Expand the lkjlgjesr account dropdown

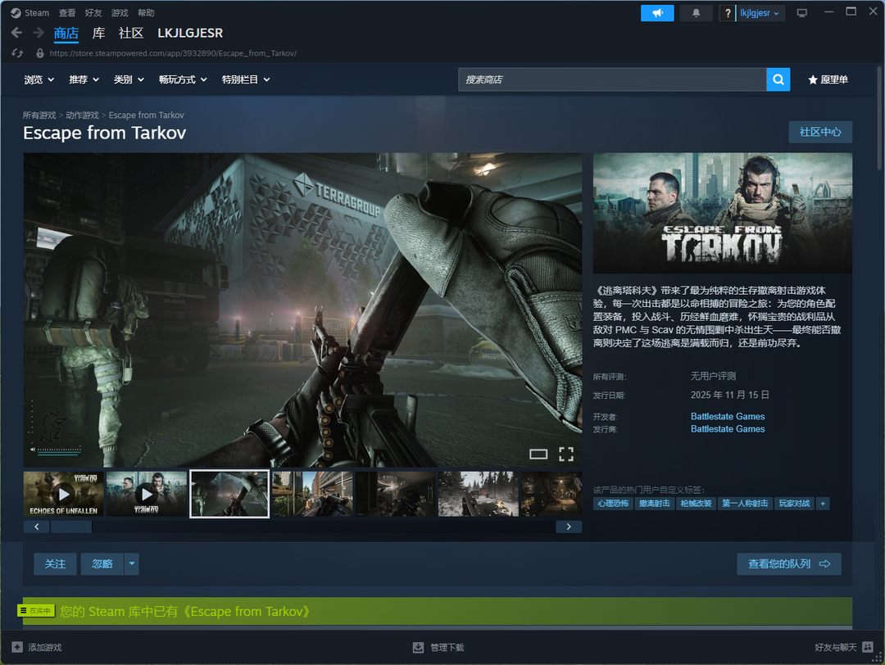click(x=760, y=13)
